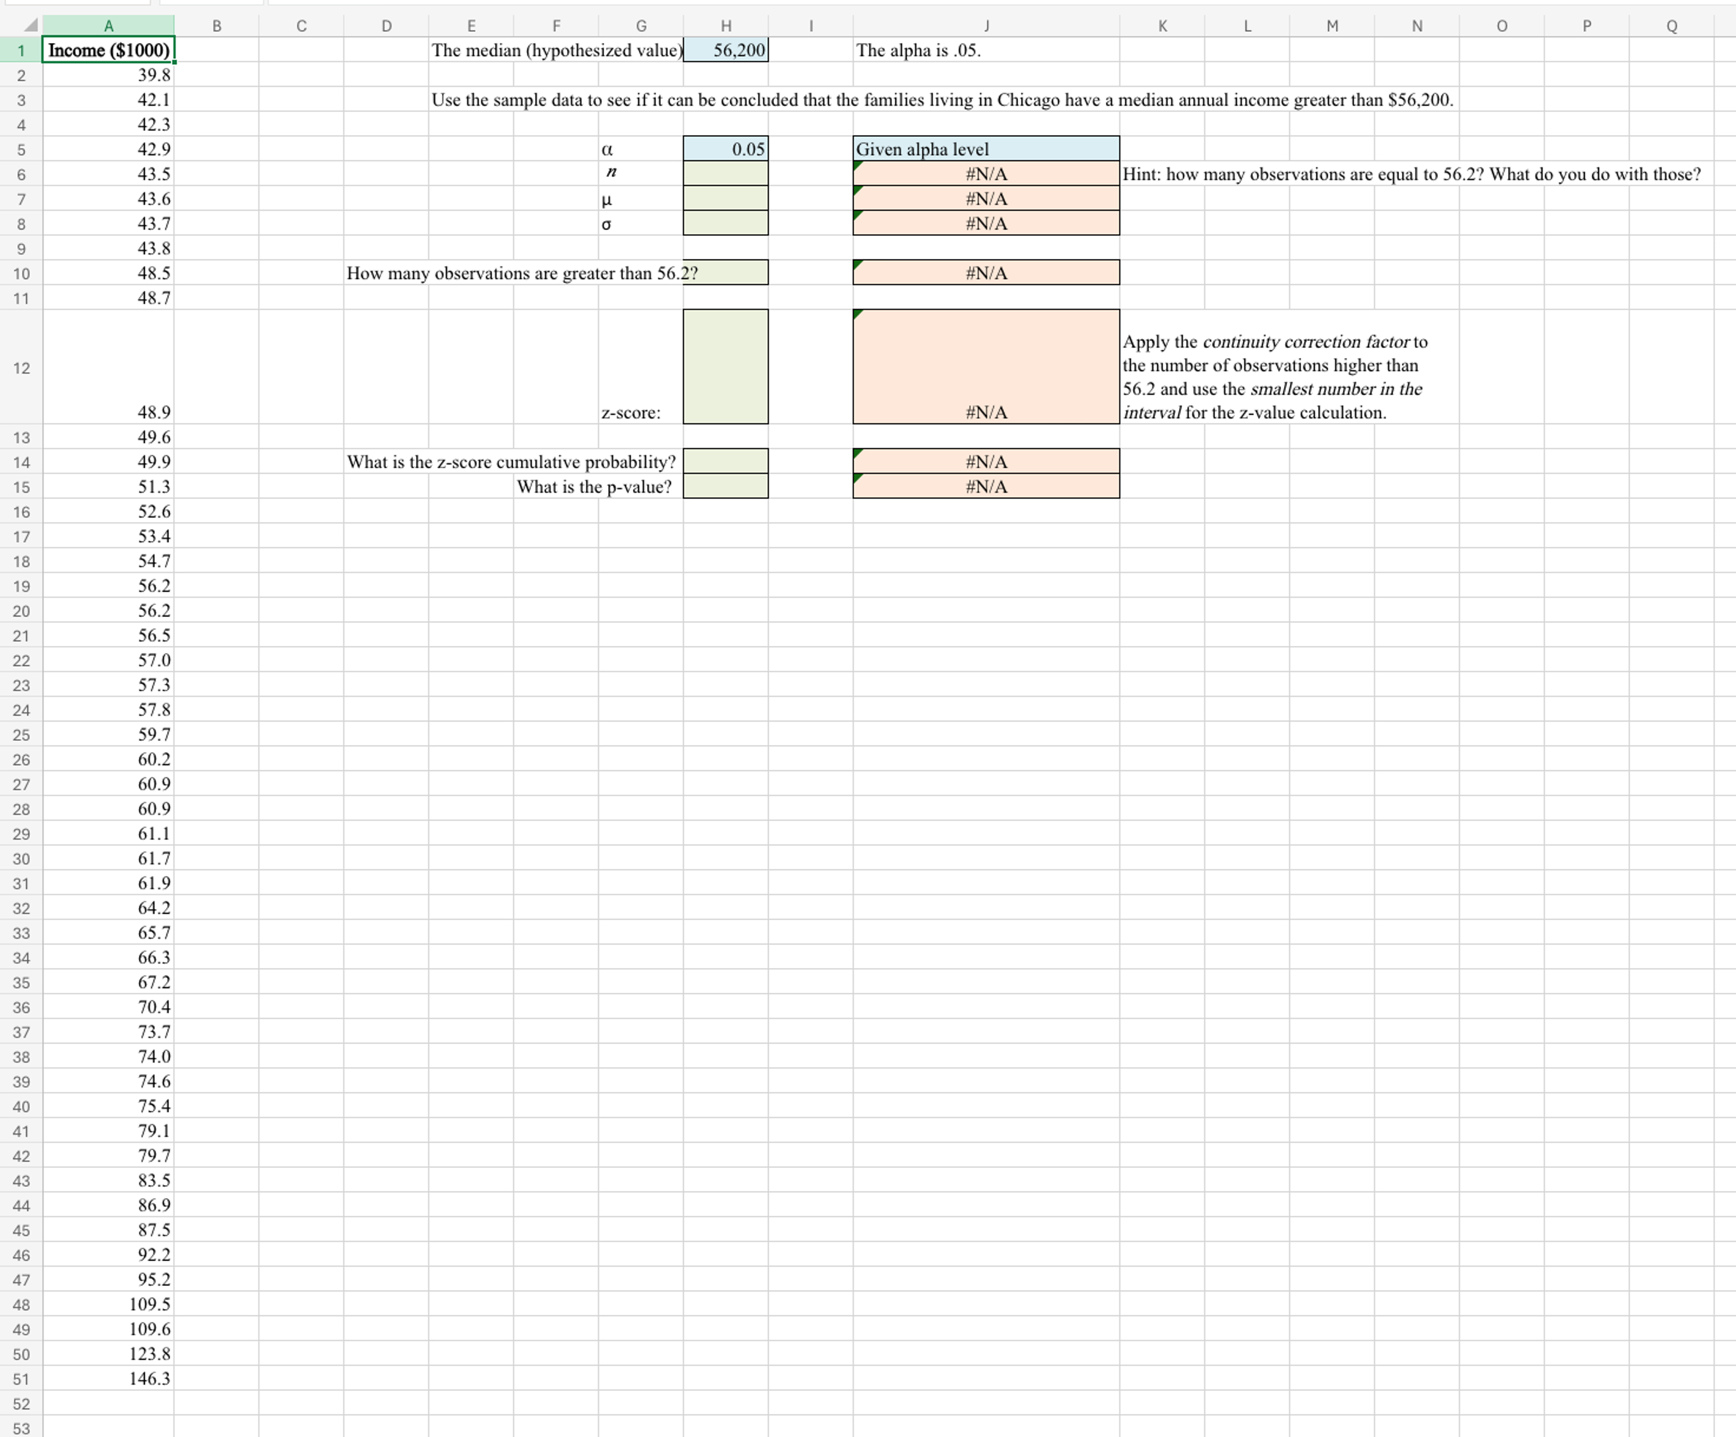Screen dimensions: 1736x1437
Task: Click the alpha value cell 0.05
Action: coord(726,149)
